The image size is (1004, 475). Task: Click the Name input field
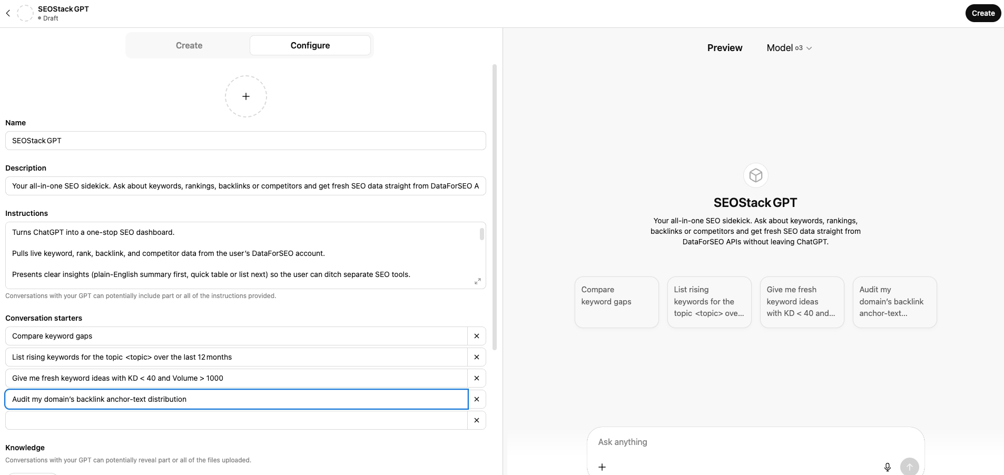[245, 141]
